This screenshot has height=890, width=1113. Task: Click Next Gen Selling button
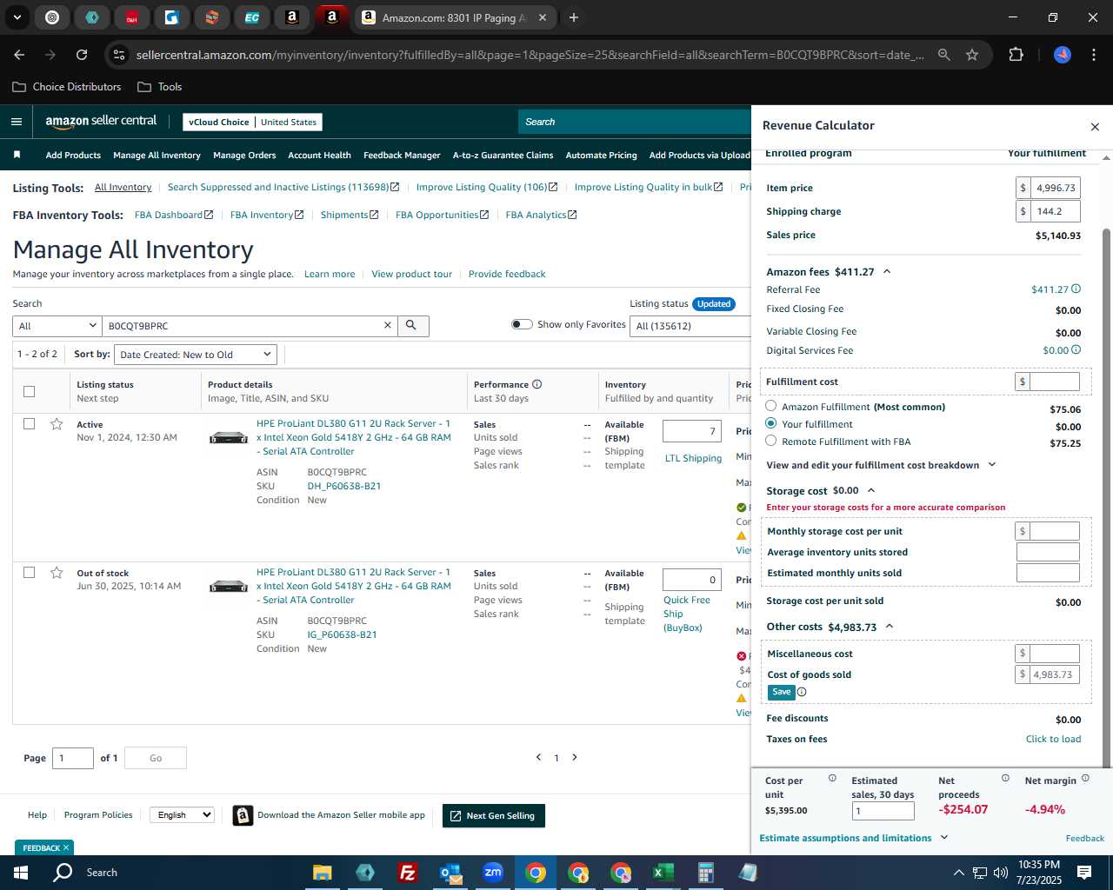[493, 815]
